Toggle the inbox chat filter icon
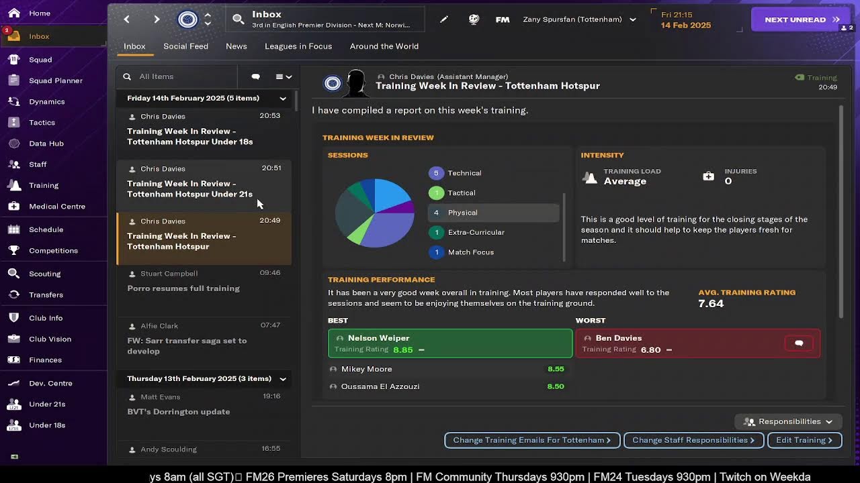 [255, 76]
